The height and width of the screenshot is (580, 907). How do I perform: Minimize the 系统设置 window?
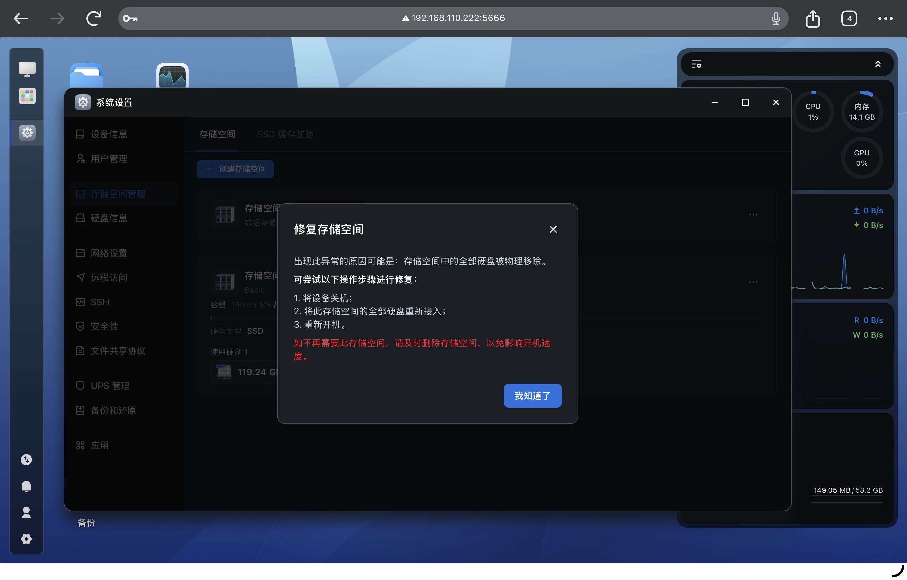[x=715, y=102]
